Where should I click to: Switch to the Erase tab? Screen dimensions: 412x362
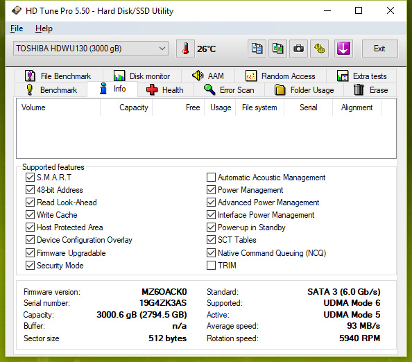pos(370,90)
